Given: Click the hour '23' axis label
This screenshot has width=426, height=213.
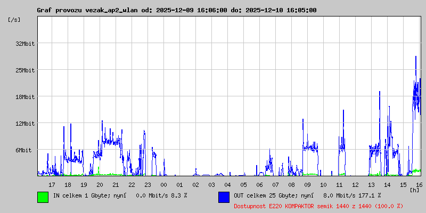Looking at the screenshot, I should point(148,185).
